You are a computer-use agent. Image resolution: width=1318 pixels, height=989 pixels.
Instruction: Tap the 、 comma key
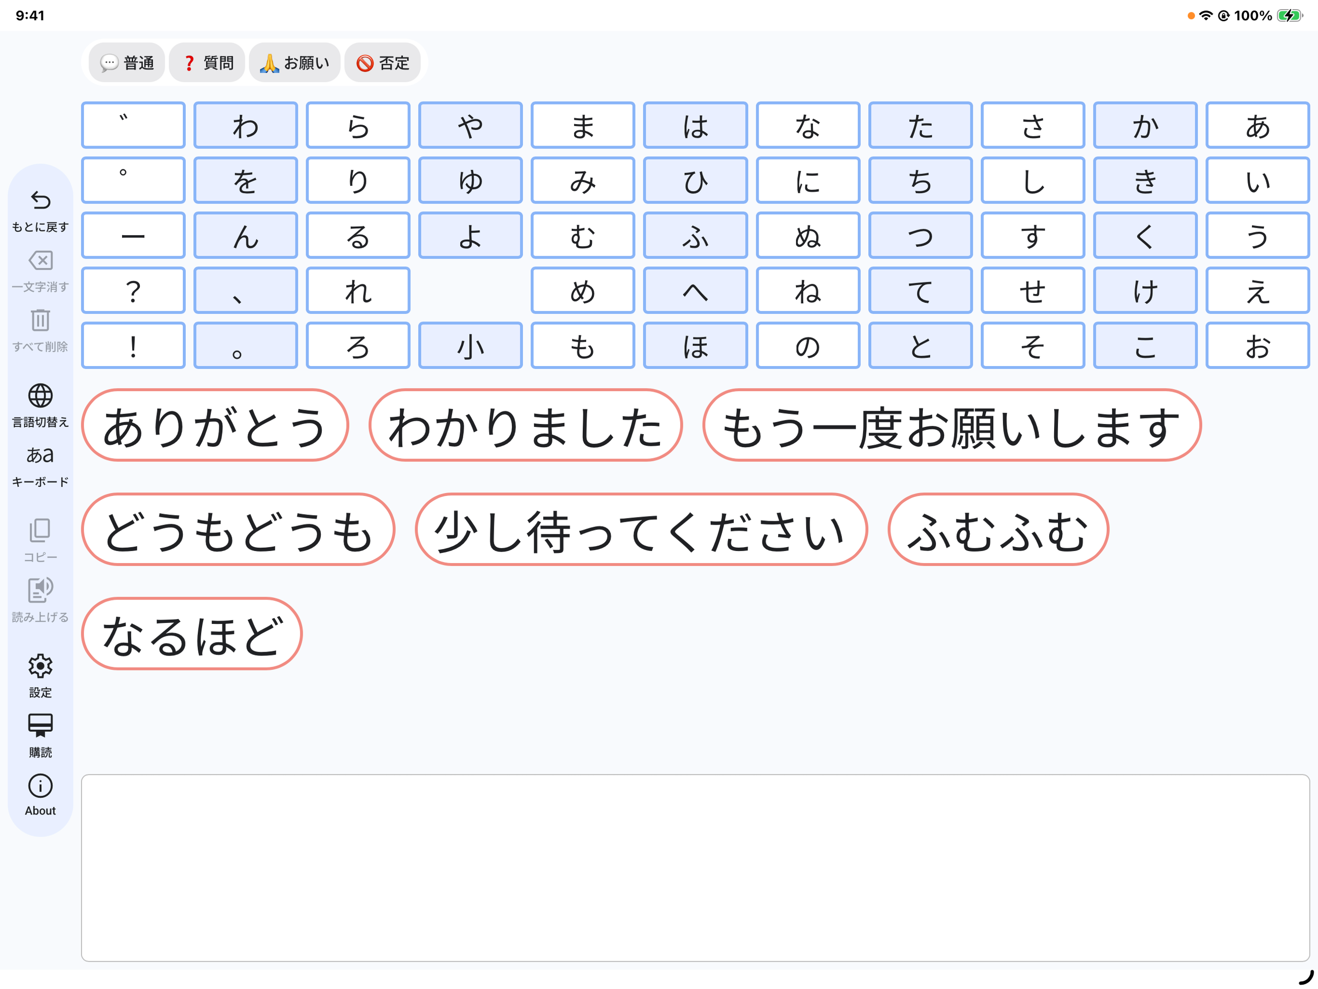pyautogui.click(x=246, y=290)
